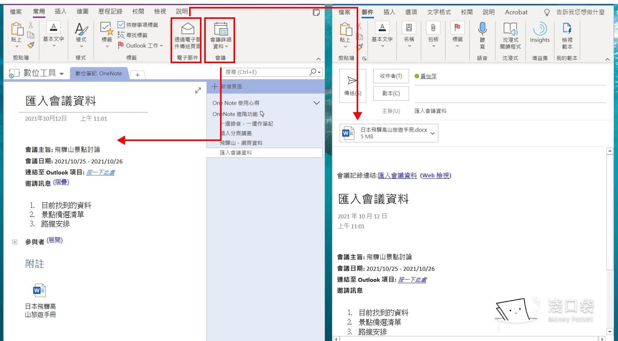Click 副本(C) Cc button
The height and width of the screenshot is (341, 618).
coord(391,93)
